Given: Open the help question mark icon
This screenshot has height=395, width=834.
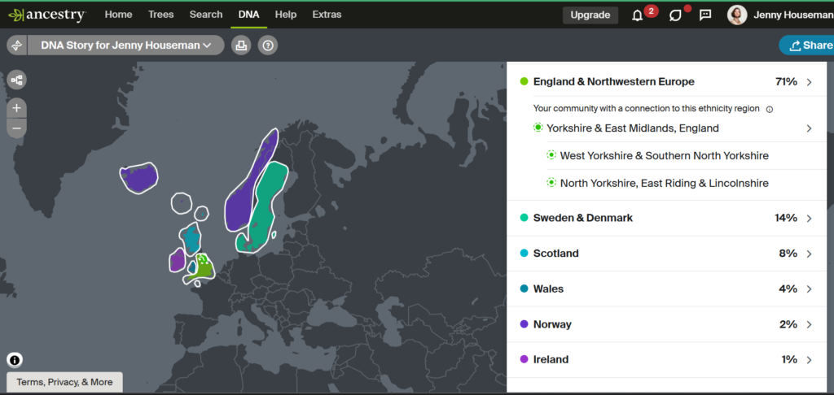Looking at the screenshot, I should click(268, 46).
